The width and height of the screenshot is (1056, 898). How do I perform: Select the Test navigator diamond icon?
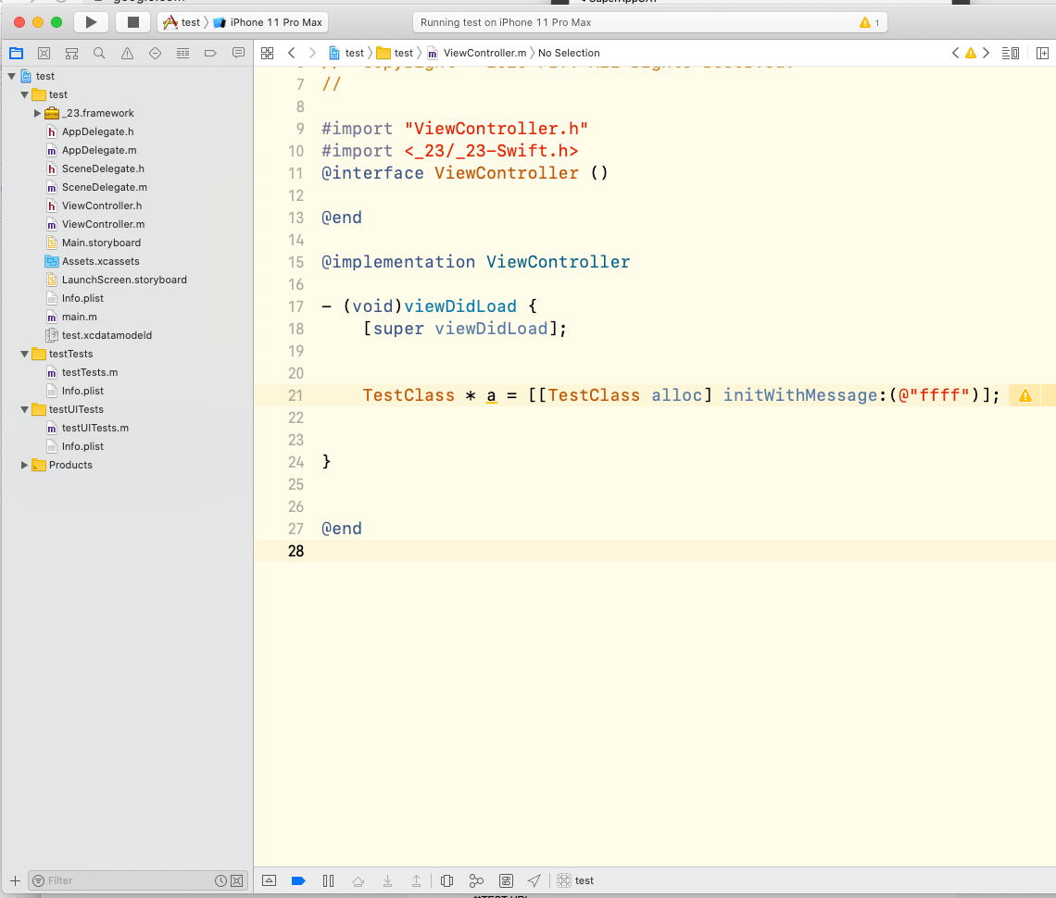[x=155, y=53]
